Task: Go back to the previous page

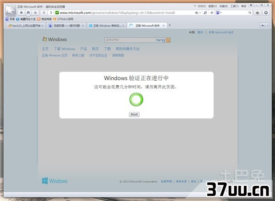Action: pos(44,13)
